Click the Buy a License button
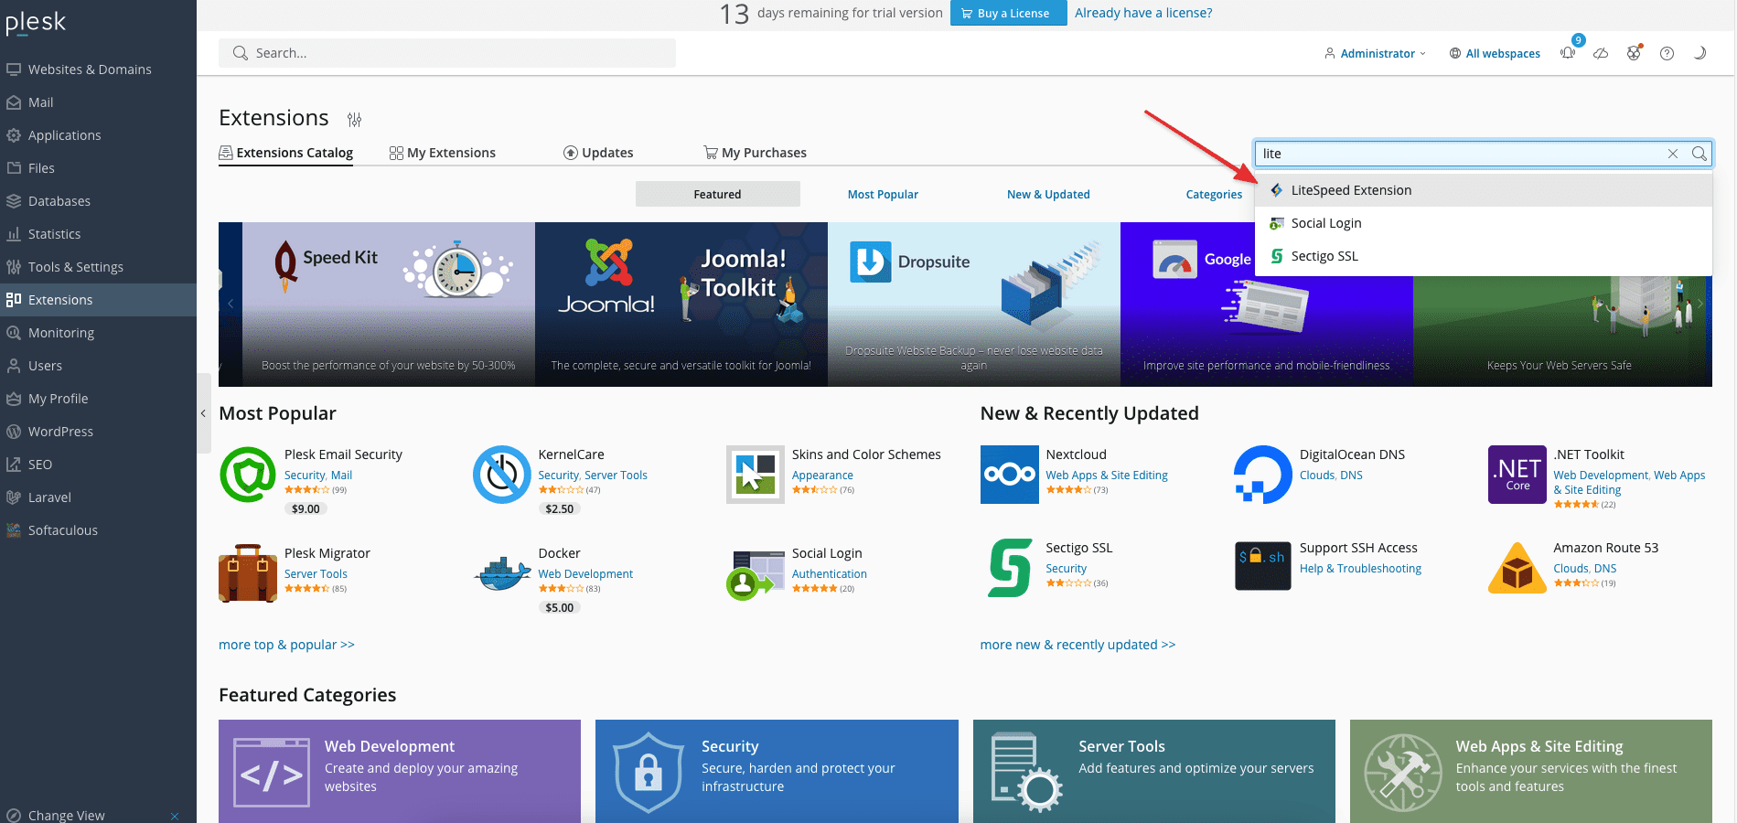 (1007, 13)
